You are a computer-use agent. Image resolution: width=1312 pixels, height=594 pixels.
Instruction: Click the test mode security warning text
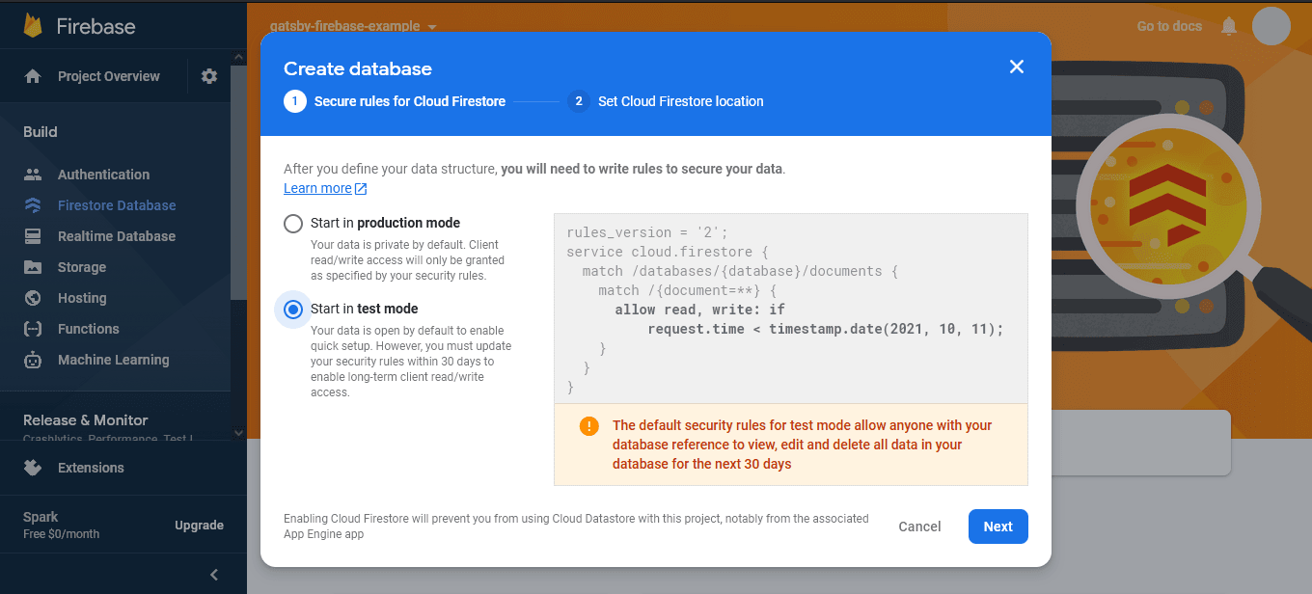coord(802,445)
